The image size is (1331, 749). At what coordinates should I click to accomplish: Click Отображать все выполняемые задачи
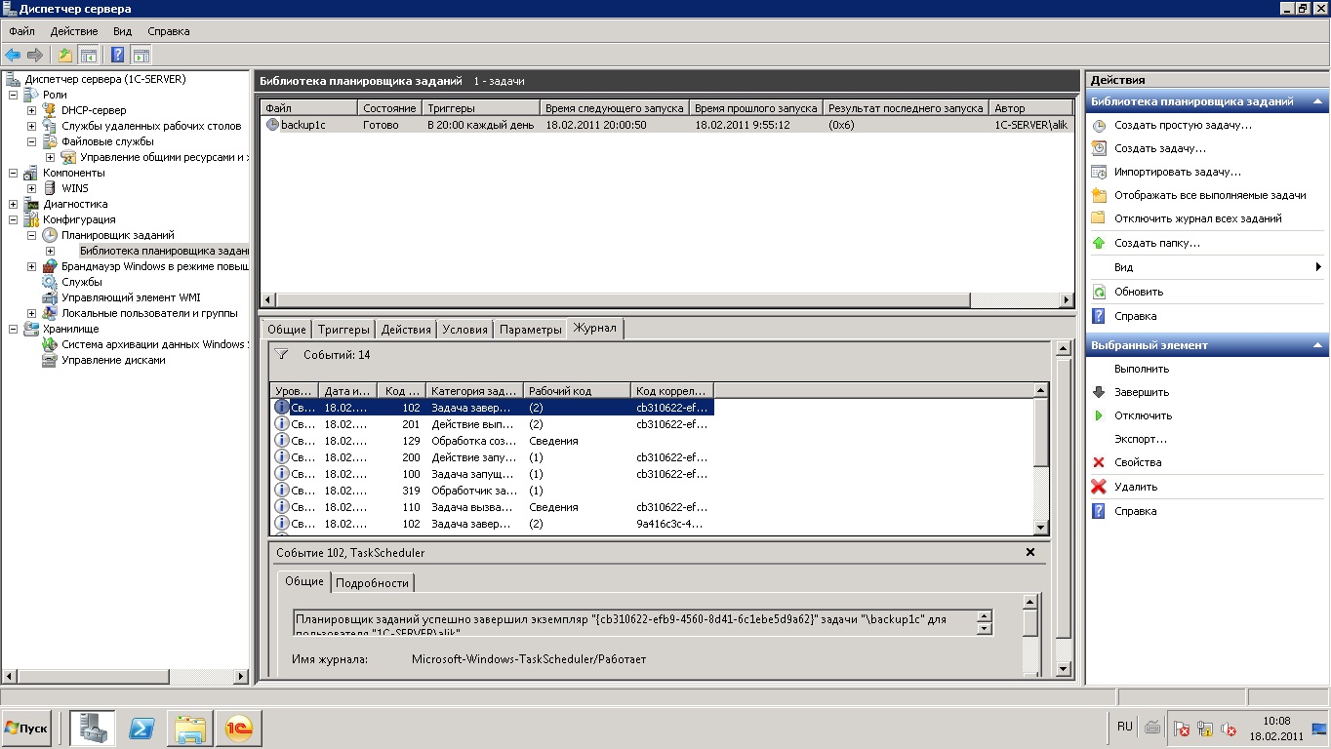click(1210, 195)
